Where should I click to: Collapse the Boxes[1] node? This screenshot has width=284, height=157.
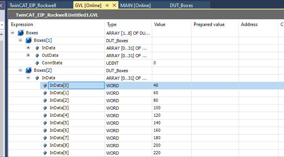coord(20,40)
